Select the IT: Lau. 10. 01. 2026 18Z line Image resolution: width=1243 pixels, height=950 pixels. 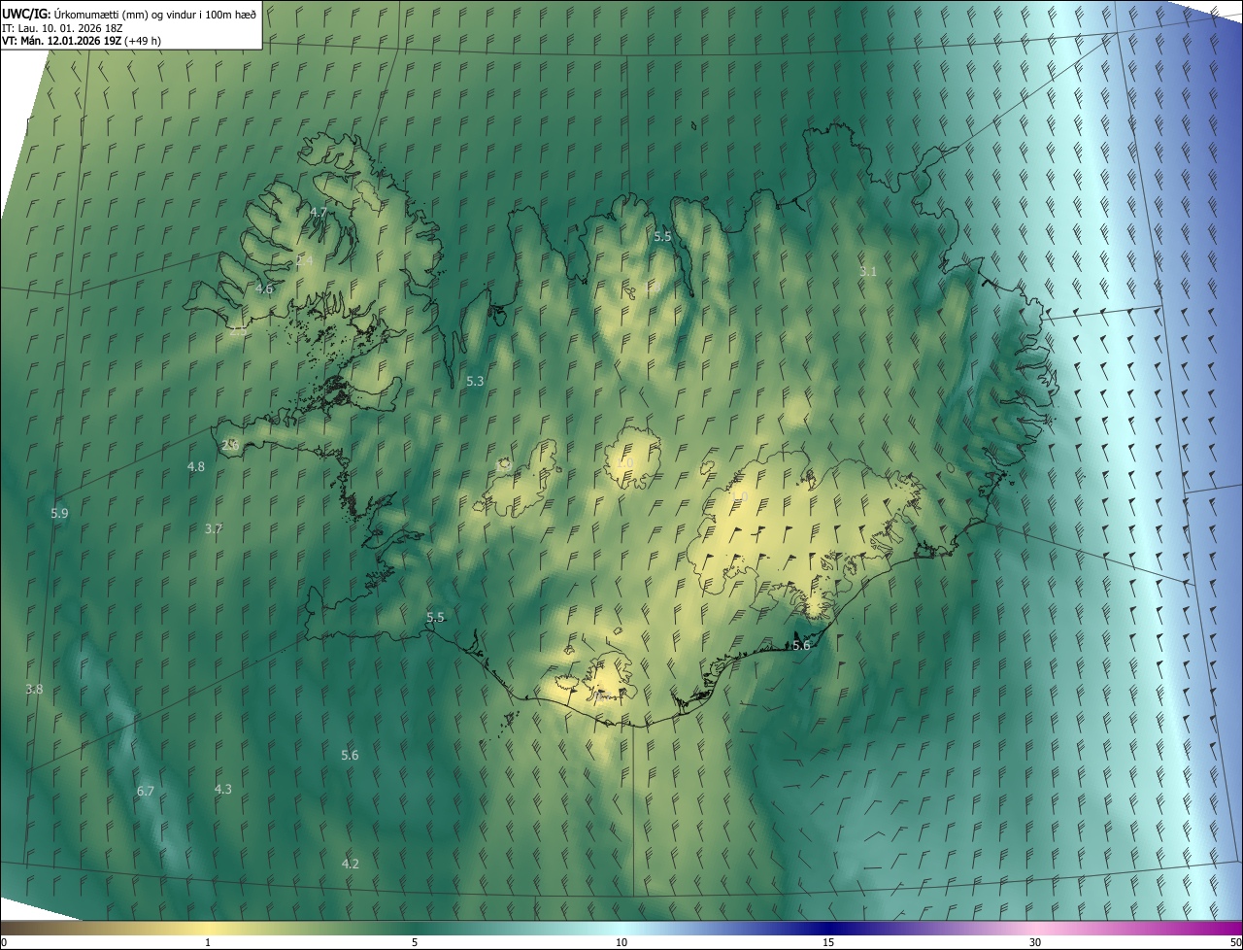coord(62,28)
